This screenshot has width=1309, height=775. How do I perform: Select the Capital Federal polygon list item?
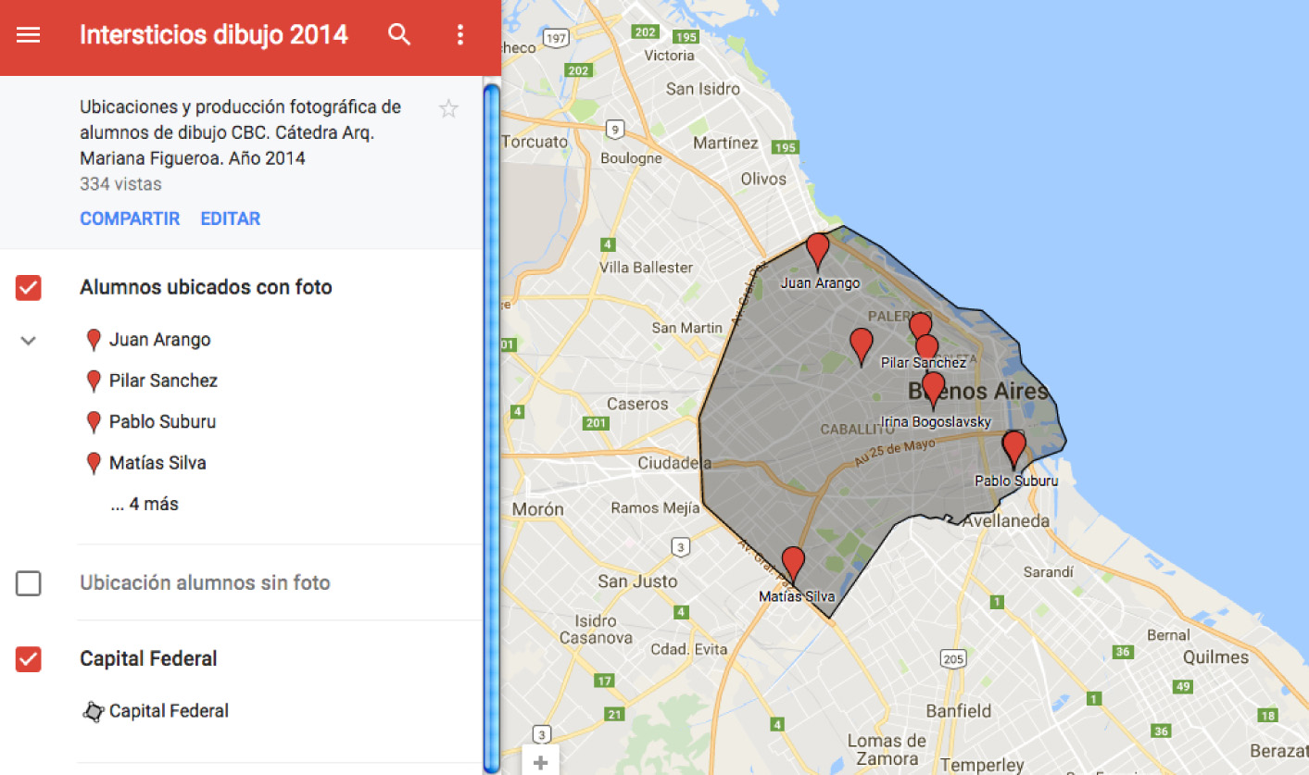click(169, 711)
